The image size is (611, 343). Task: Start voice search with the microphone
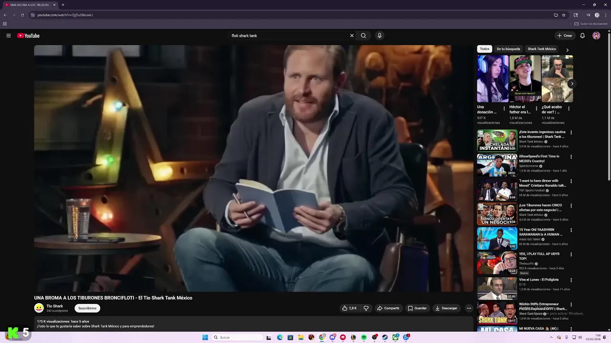[x=379, y=36]
